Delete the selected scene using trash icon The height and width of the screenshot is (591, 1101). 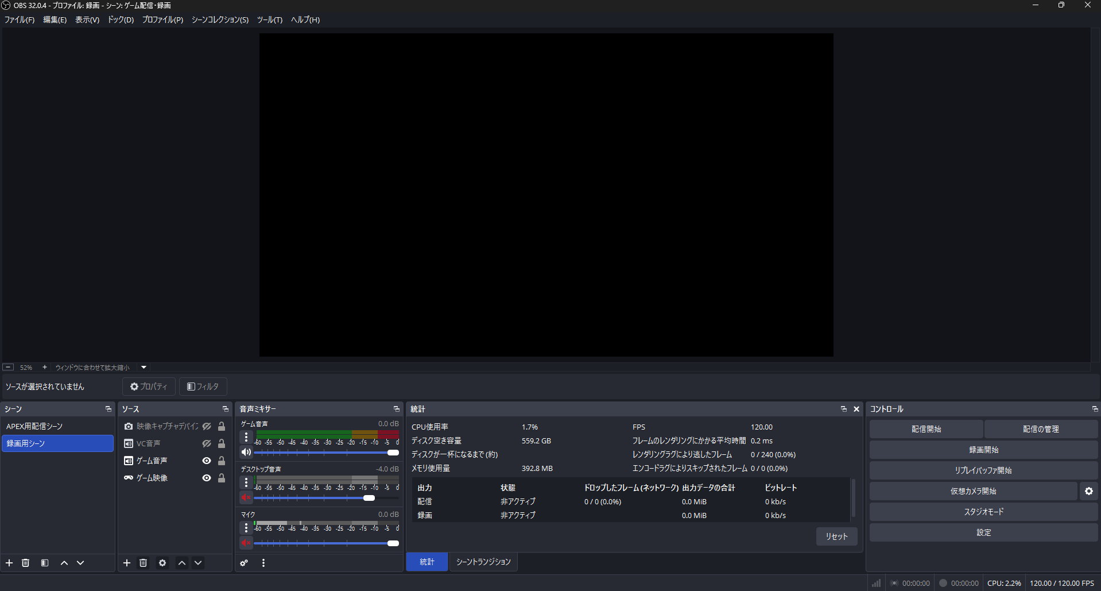click(x=25, y=563)
